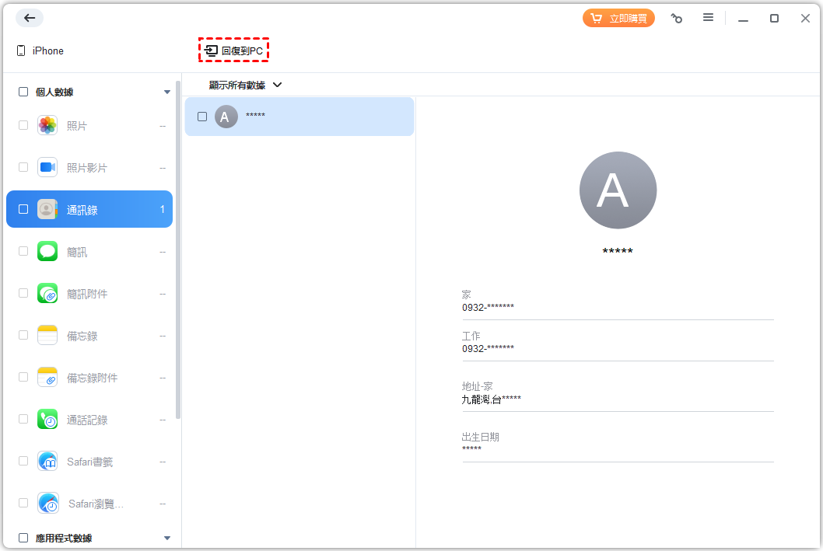Open the 顯示所有數據 filter dropdown
Viewport: 823px width, 551px height.
tap(245, 85)
